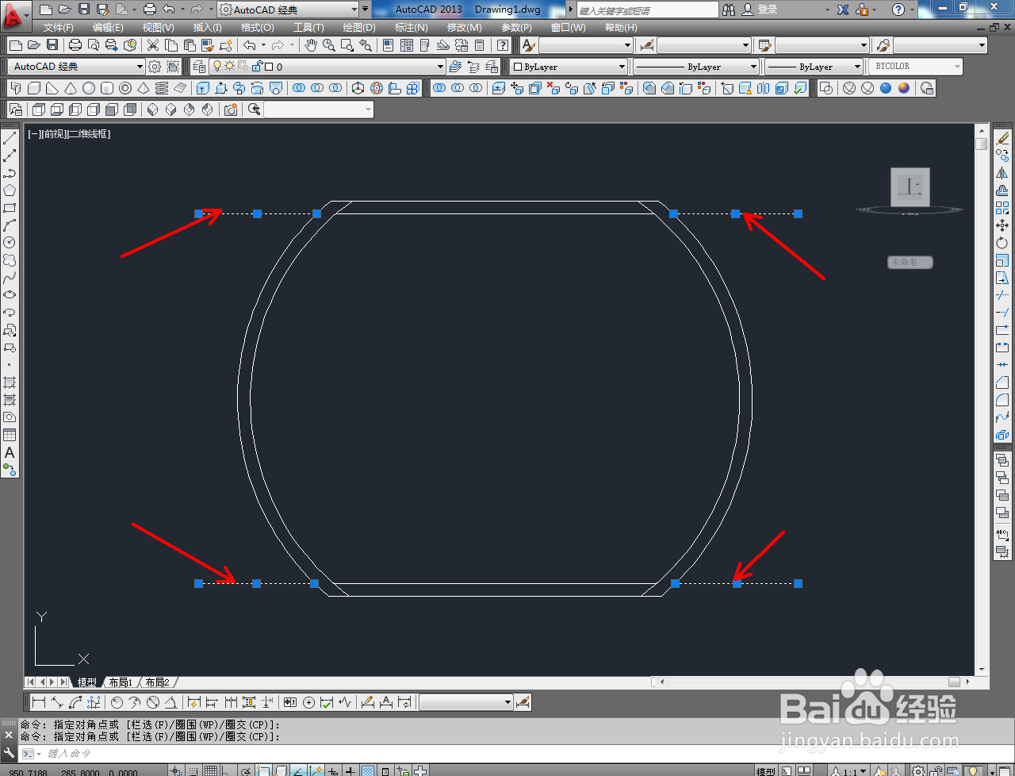The height and width of the screenshot is (776, 1015).
Task: Click the ViewCube 上 face
Action: (910, 187)
